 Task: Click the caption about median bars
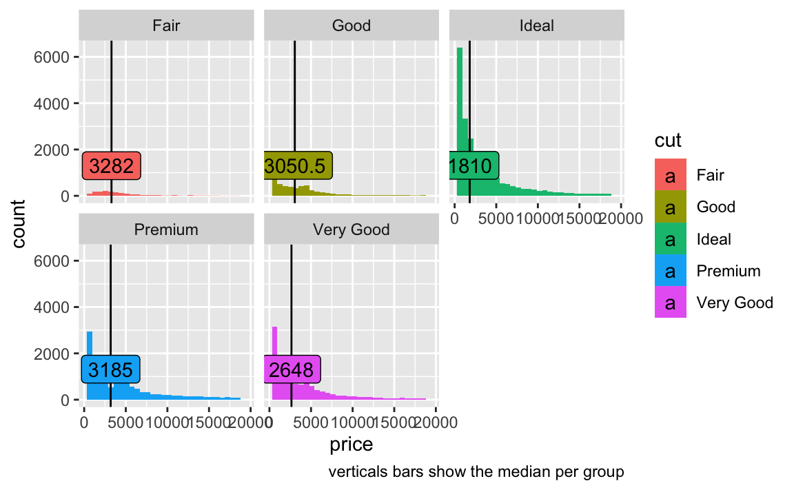click(x=476, y=472)
